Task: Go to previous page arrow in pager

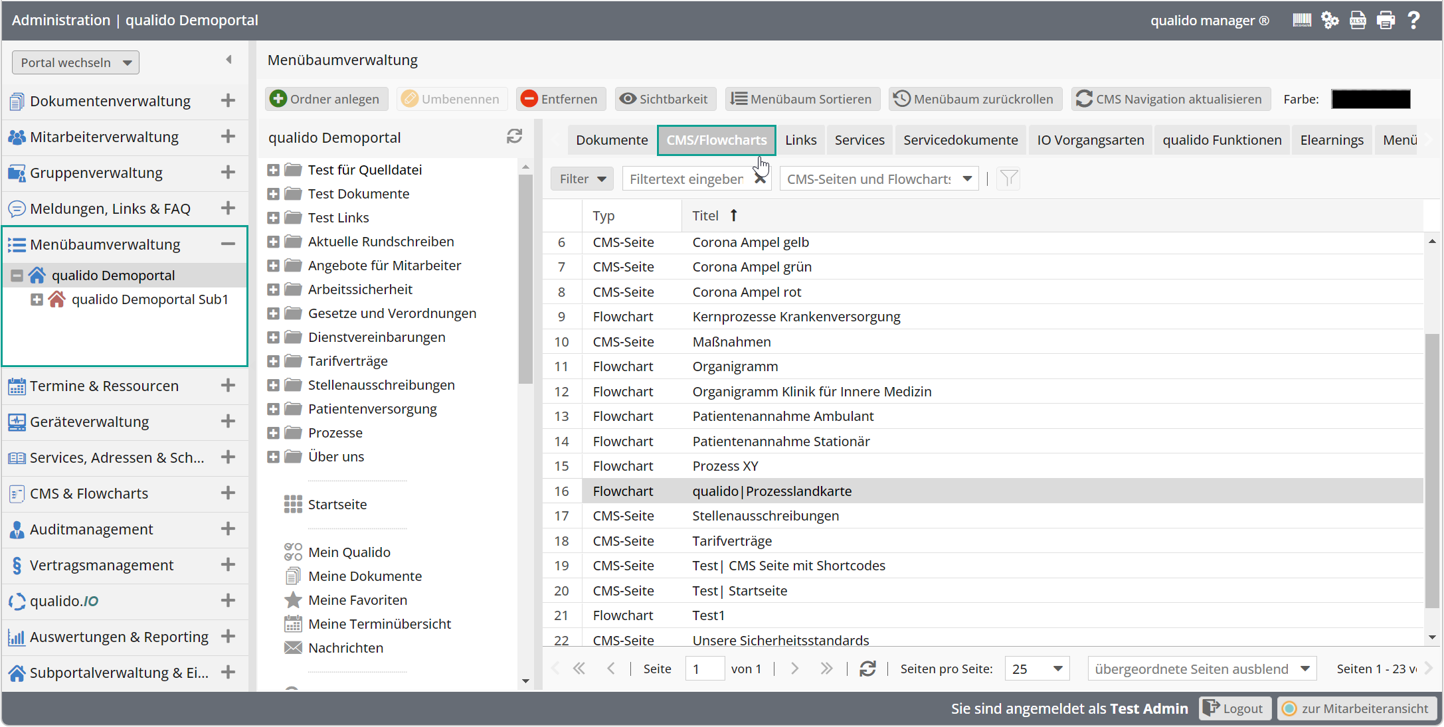Action: [611, 669]
